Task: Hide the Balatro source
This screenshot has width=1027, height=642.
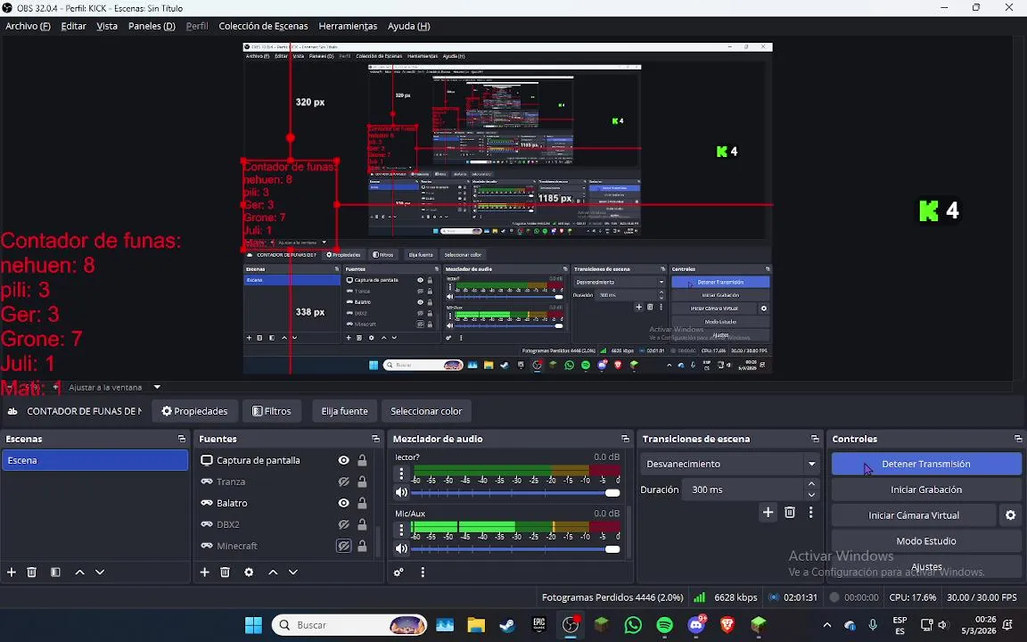Action: pos(343,503)
